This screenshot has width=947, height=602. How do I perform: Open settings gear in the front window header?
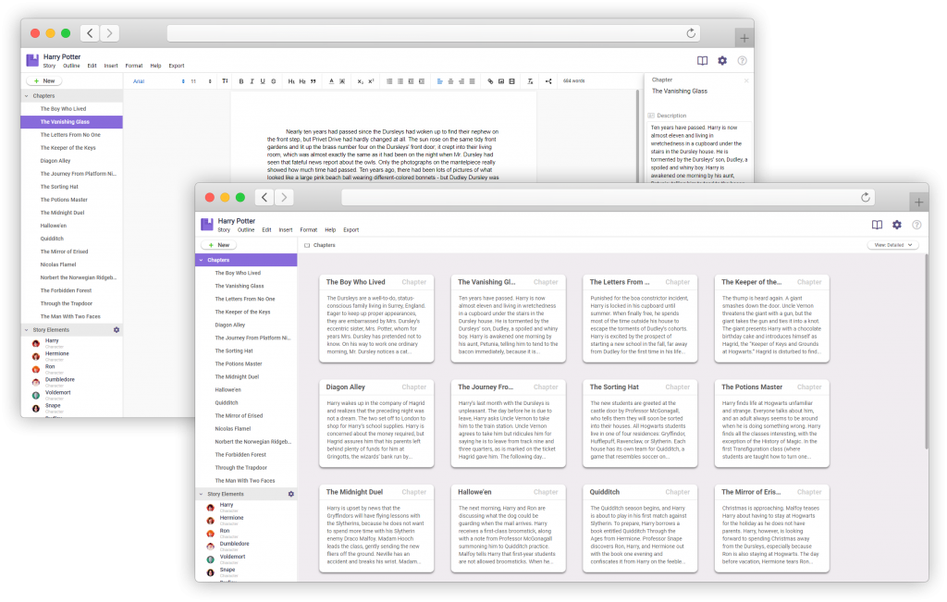click(x=896, y=225)
